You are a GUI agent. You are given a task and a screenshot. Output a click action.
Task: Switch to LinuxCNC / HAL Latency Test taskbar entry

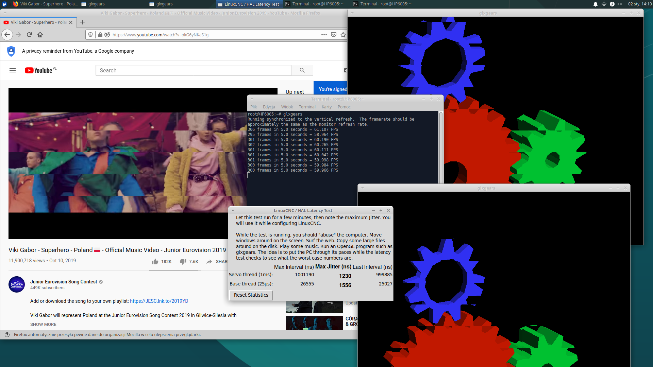[x=249, y=4]
